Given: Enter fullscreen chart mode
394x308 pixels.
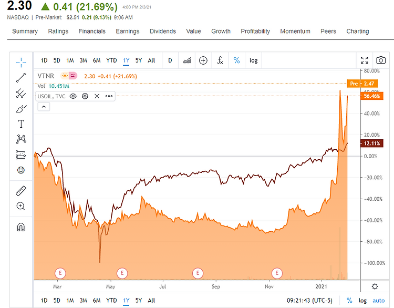Looking at the screenshot, I should [365, 60].
